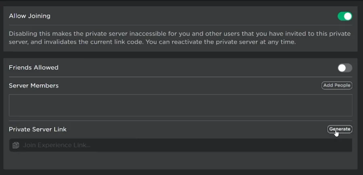
Task: Enable the Friends Allowed toggle
Action: click(345, 68)
